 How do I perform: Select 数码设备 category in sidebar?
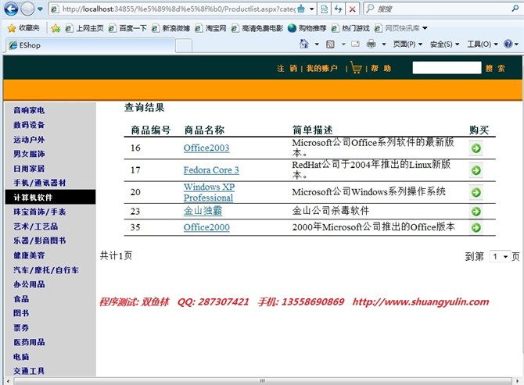coord(29,125)
